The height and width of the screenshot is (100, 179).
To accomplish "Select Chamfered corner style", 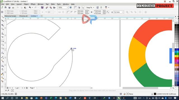I will click(x=75, y=12).
